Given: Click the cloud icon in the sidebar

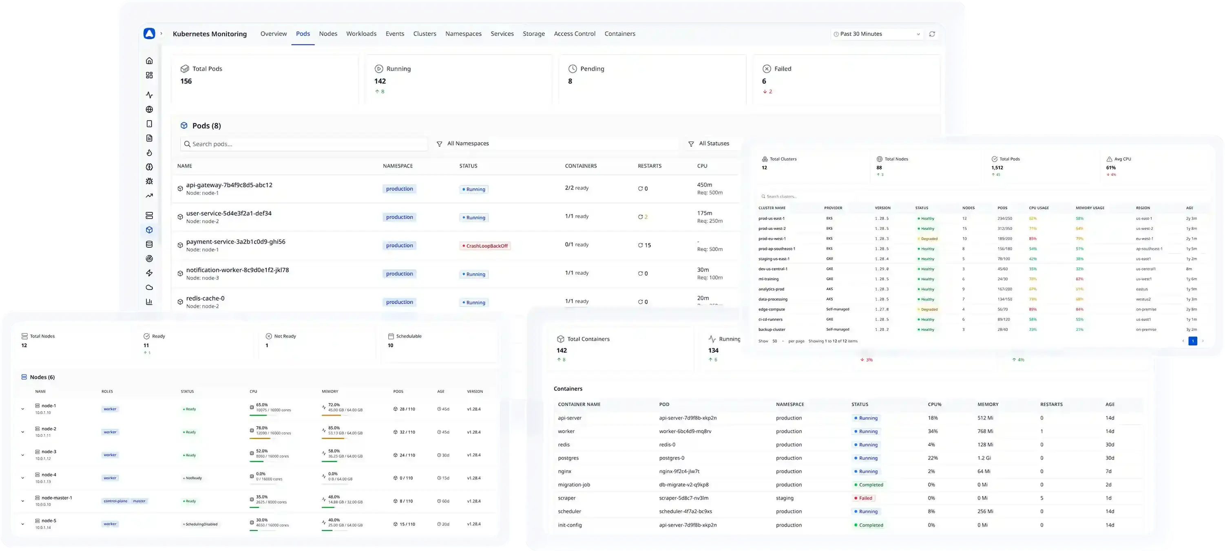Looking at the screenshot, I should tap(149, 287).
